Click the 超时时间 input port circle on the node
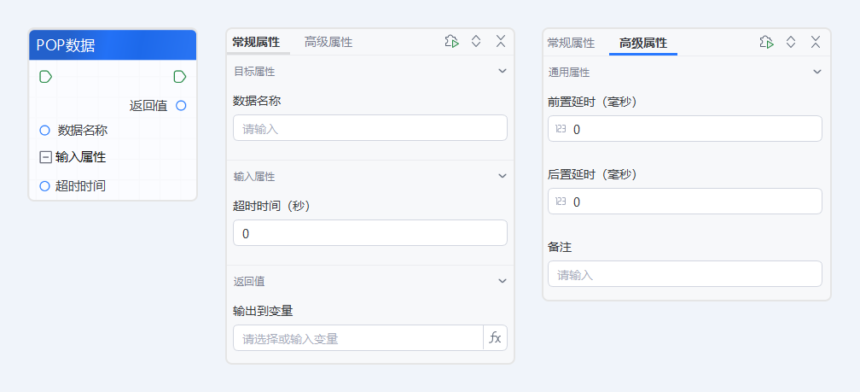The image size is (860, 392). pos(45,186)
